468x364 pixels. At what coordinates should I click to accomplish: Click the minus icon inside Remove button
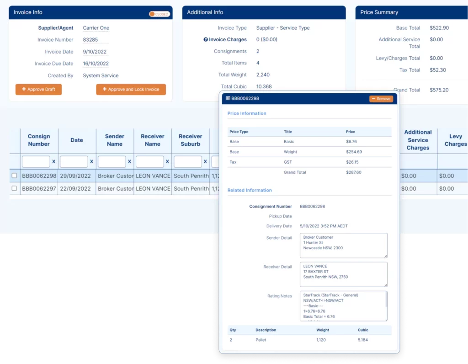click(374, 98)
